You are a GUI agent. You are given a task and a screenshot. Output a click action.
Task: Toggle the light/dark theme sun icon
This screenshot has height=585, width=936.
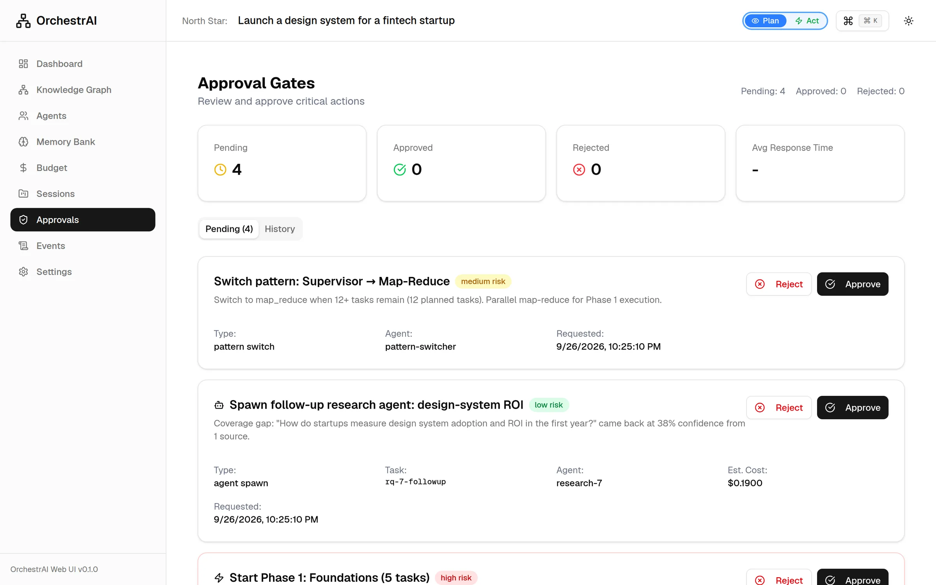[909, 21]
